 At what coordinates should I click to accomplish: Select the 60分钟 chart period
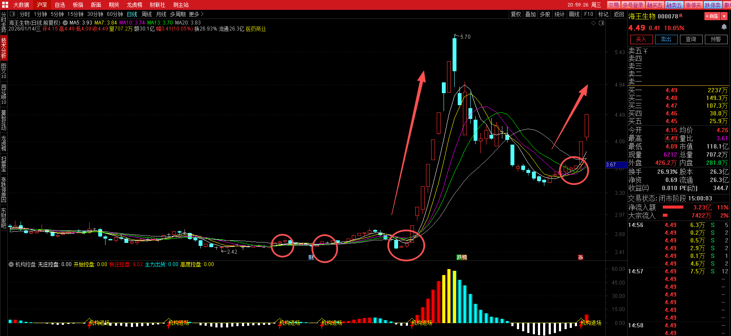[x=115, y=14]
